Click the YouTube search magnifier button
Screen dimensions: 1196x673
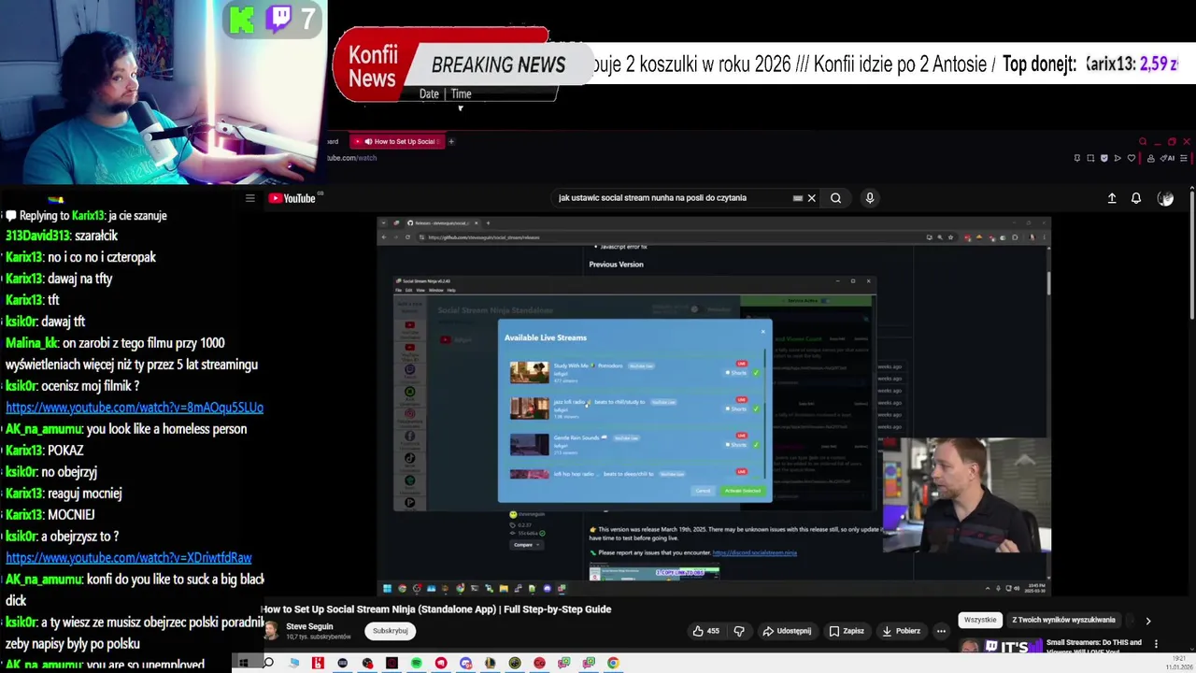pyautogui.click(x=835, y=198)
